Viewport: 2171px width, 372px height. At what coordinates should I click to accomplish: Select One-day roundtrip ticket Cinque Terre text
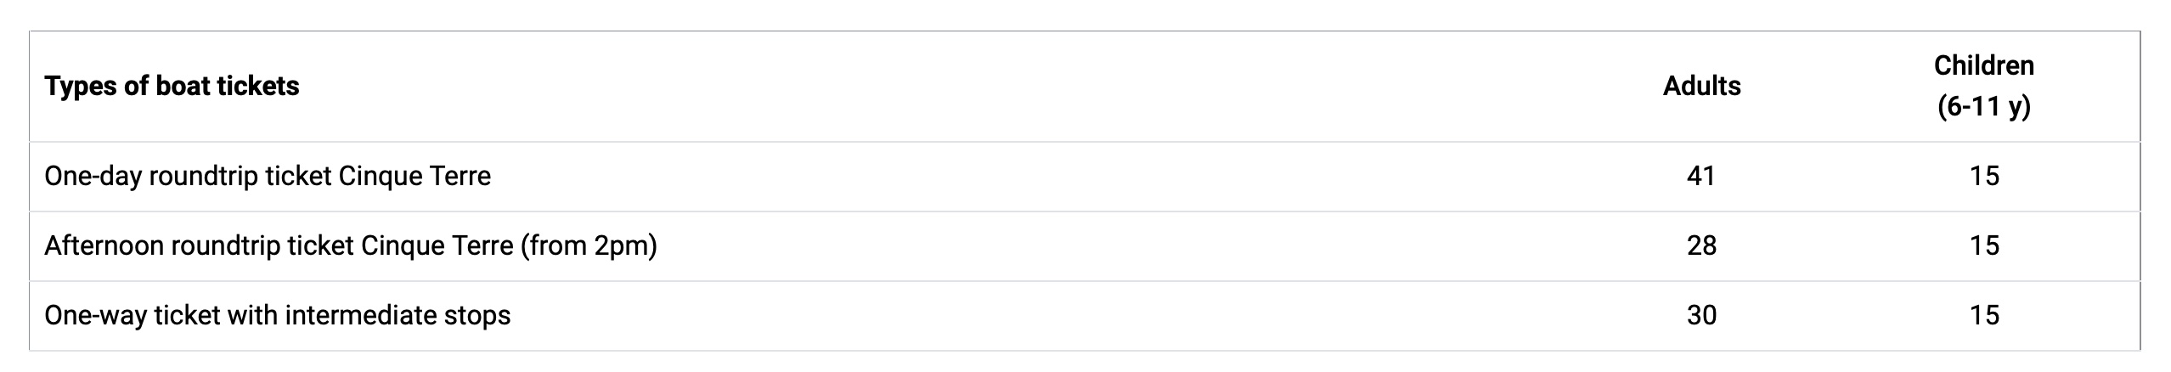click(x=268, y=176)
